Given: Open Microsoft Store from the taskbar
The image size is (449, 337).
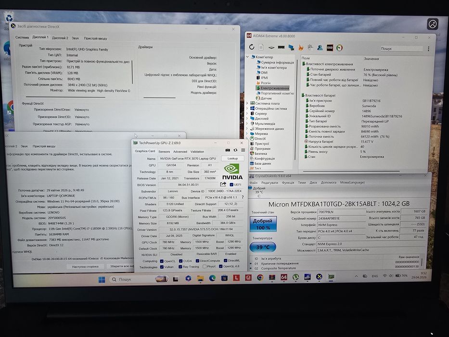Looking at the screenshot, I should (224, 278).
